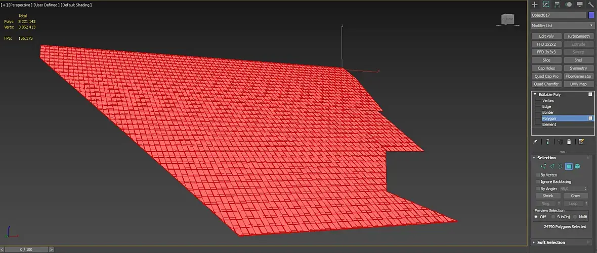
Task: Apply the UVW Map modifier
Action: (x=578, y=84)
